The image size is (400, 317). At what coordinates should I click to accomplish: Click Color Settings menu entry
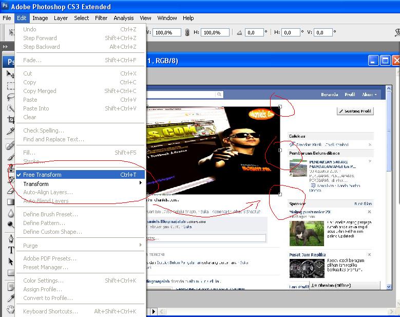click(80, 281)
